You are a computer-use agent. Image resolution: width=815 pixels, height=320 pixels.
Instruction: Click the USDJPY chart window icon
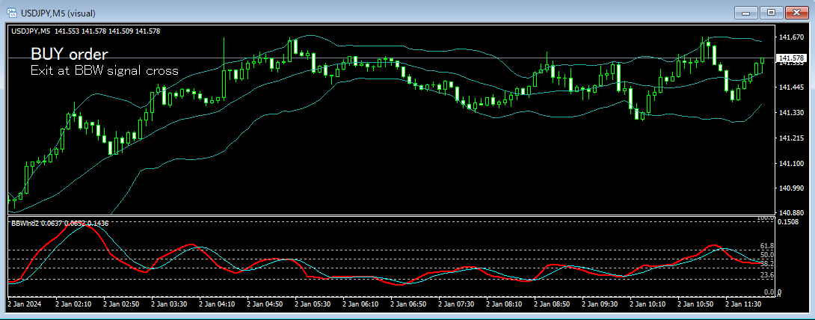pos(10,13)
